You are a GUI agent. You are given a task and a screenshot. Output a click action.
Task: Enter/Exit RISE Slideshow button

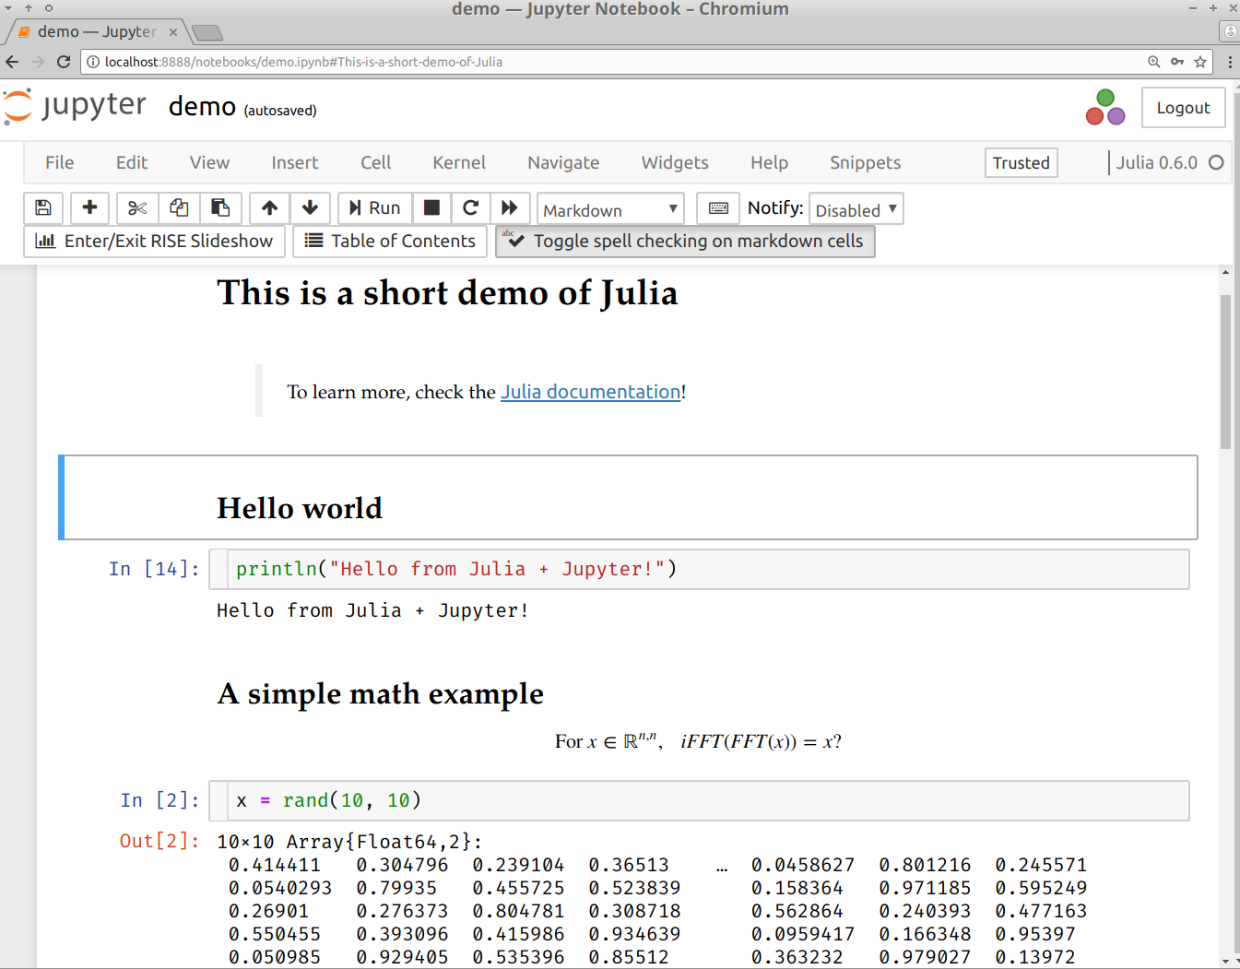tap(154, 242)
